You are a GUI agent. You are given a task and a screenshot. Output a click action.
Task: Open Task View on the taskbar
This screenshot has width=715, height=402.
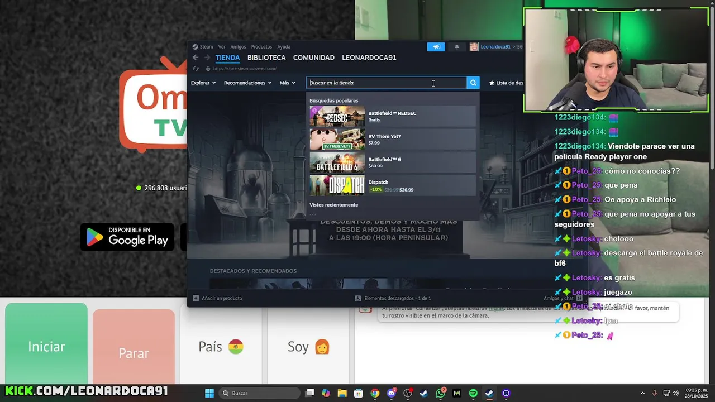click(310, 393)
